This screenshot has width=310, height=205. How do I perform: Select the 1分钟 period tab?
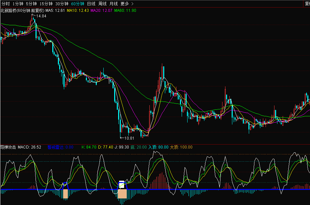pos(18,4)
